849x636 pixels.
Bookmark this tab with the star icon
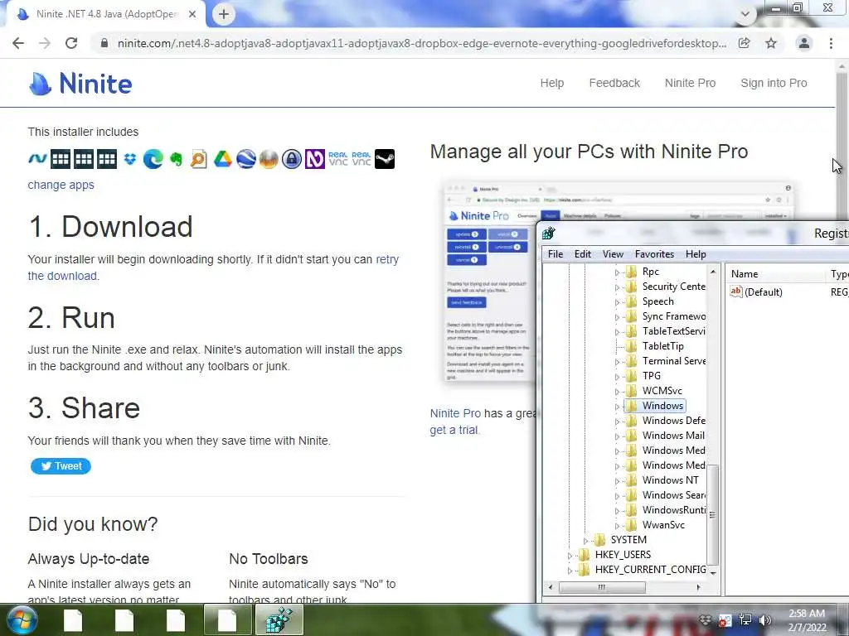point(771,43)
